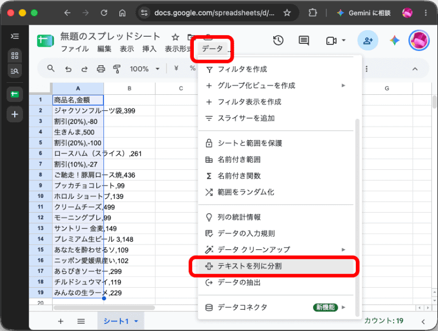This screenshot has width=438, height=331.
Task: Expand video call options arrow
Action: click(344, 41)
